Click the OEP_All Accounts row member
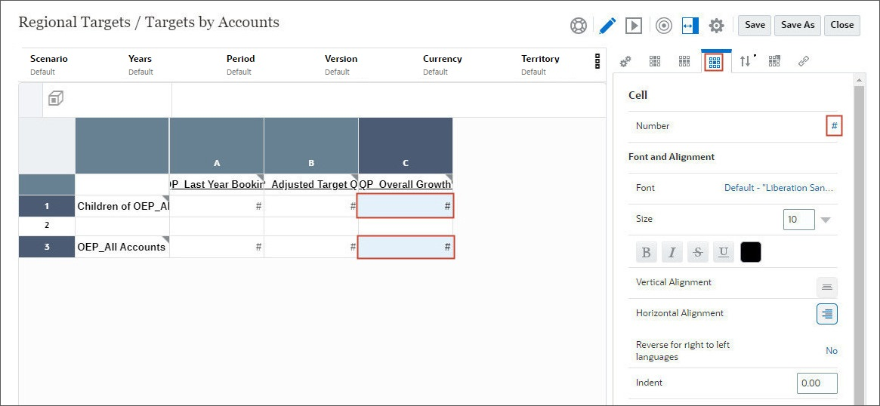The height and width of the screenshot is (406, 880). pos(122,247)
